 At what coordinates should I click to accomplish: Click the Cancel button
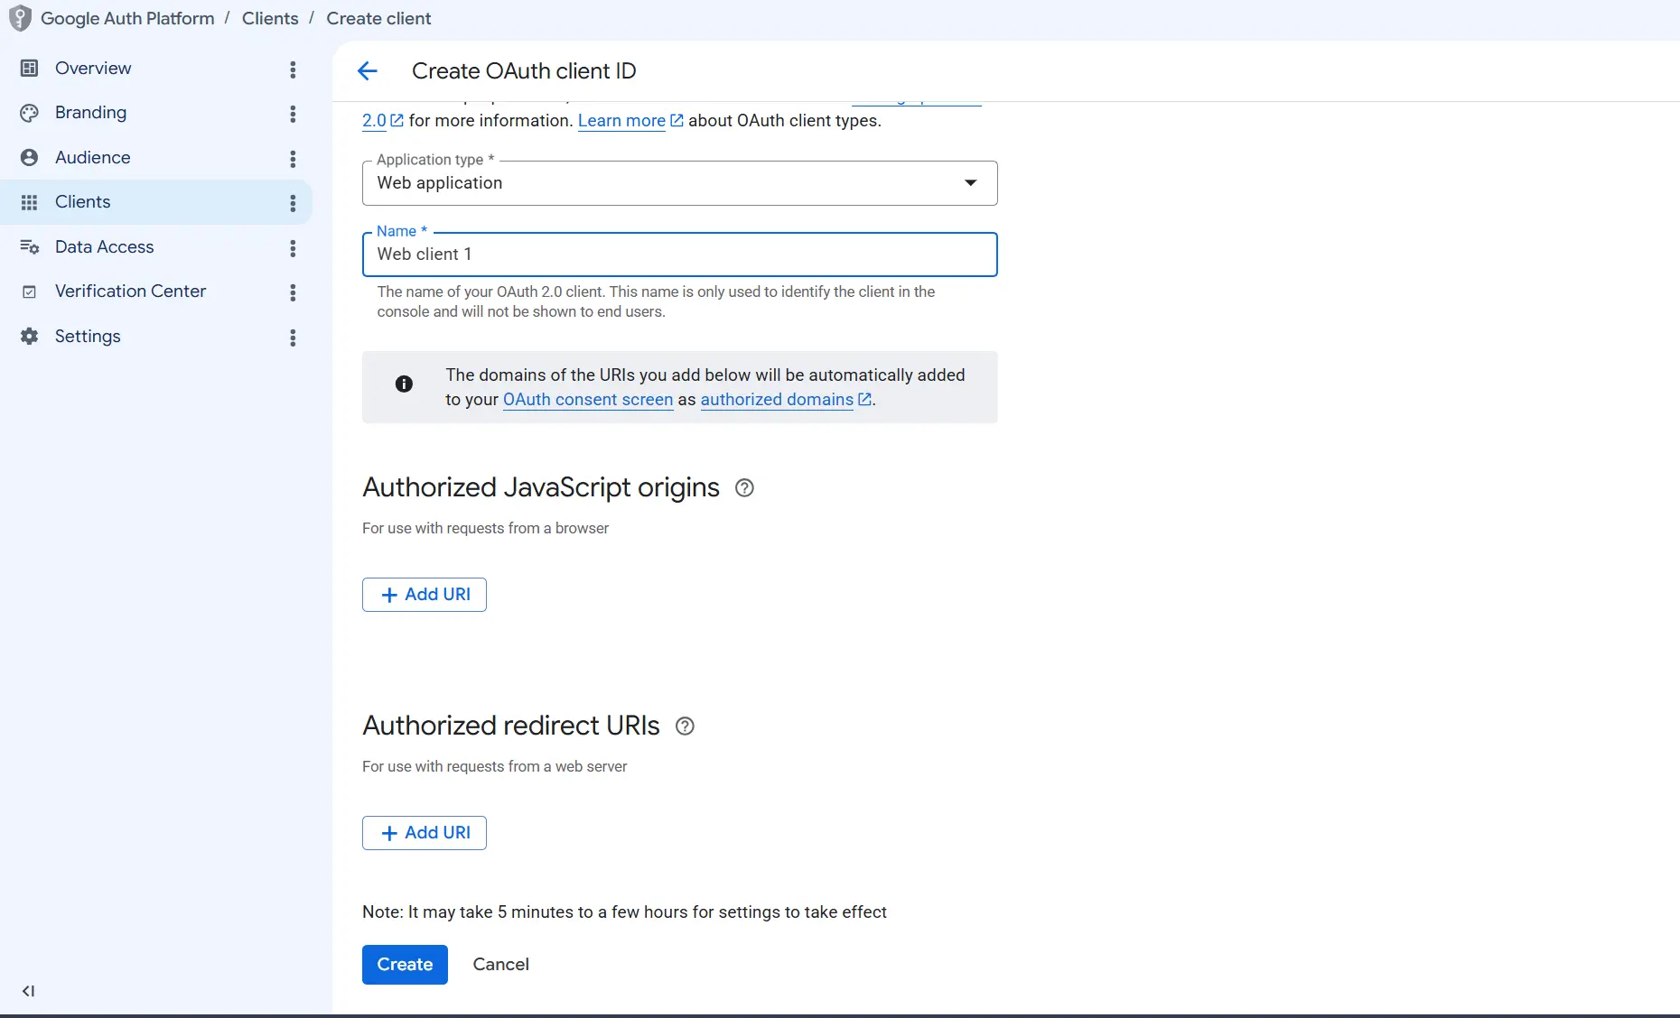501,965
